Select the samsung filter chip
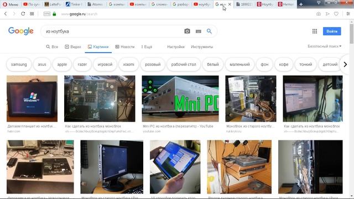This screenshot has height=199, width=354. coord(19,64)
